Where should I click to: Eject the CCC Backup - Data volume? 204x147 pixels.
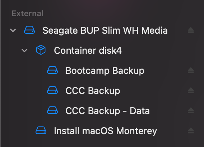click(191, 110)
